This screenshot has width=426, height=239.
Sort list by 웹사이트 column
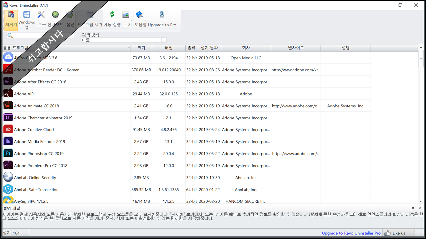tap(296, 48)
